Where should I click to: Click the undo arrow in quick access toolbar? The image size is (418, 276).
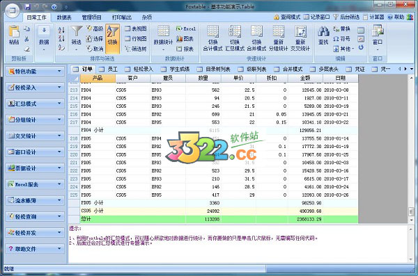[36, 7]
